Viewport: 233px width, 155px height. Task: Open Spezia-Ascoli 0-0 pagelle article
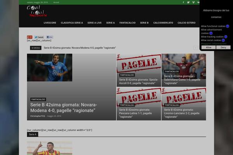[139, 81]
